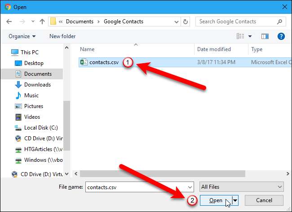Expand address bar path history dropdown
This screenshot has width=292, height=212.
coord(177,22)
